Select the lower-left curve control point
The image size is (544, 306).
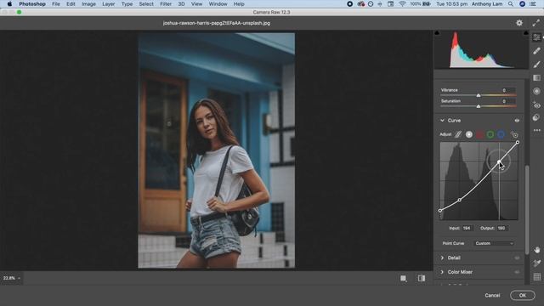point(460,201)
